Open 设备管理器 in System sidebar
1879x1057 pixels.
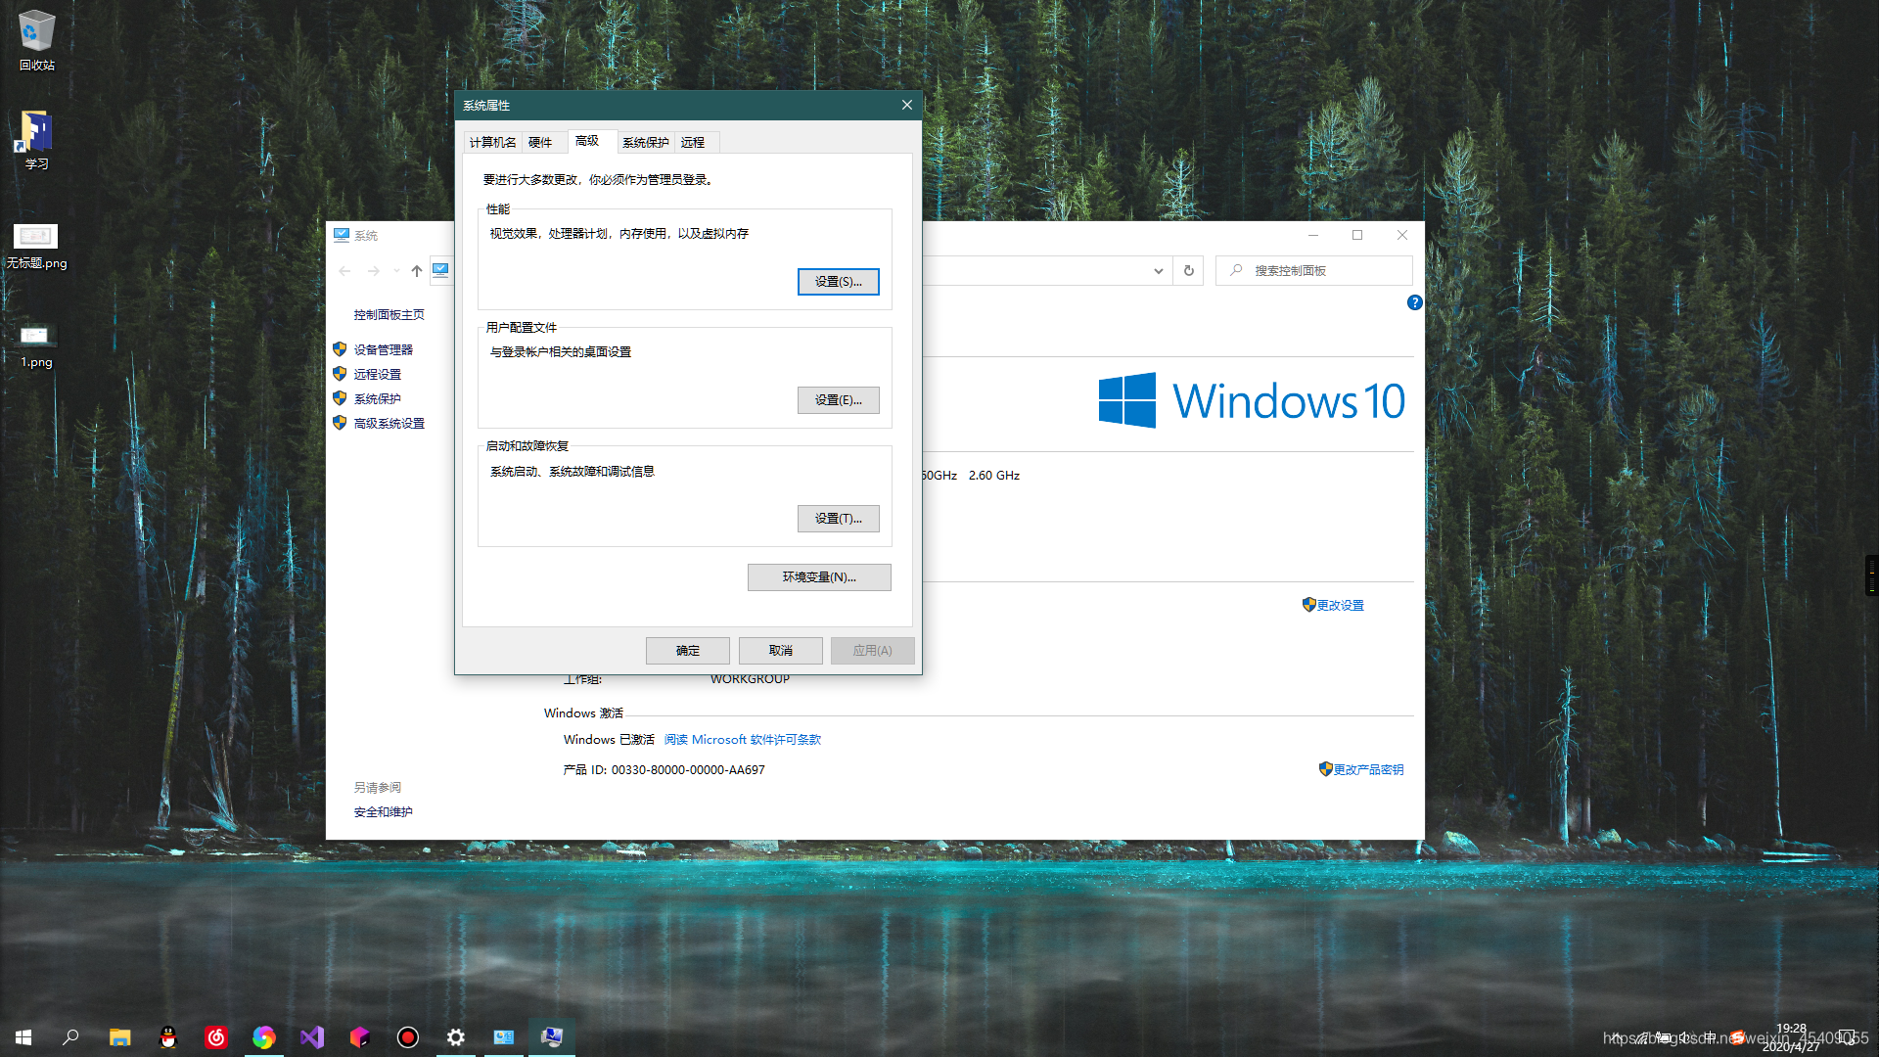coord(384,349)
